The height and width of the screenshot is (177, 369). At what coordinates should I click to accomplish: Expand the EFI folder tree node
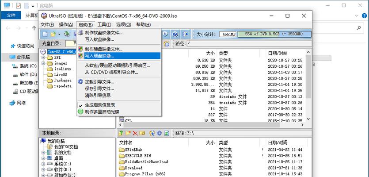click(x=43, y=57)
